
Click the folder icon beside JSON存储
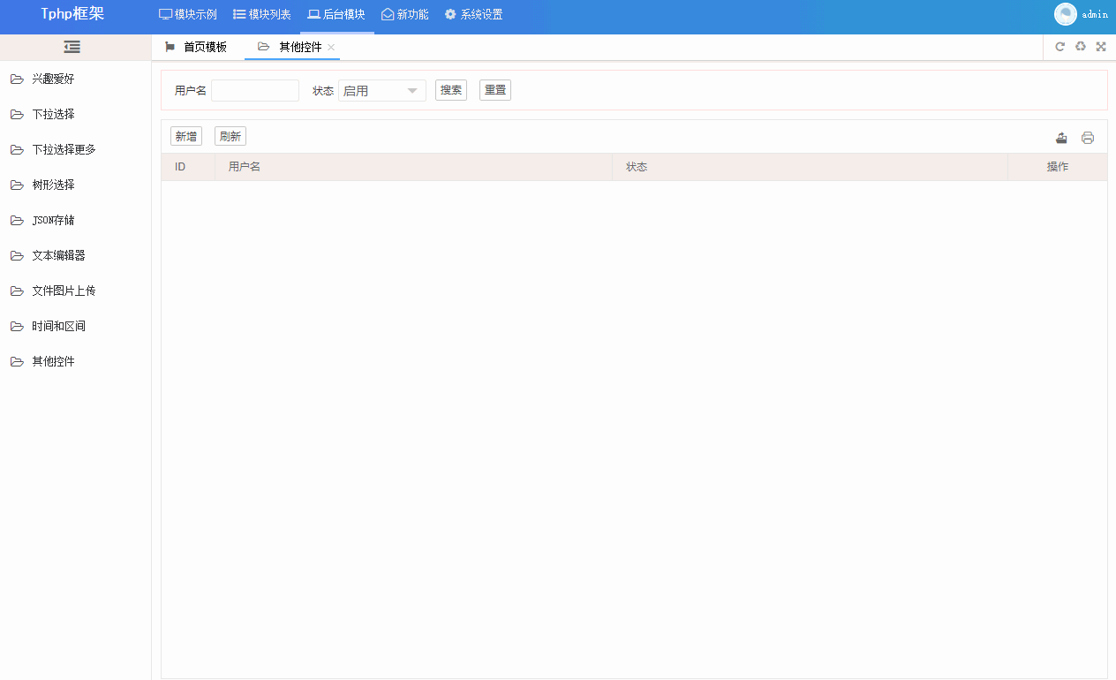(17, 220)
